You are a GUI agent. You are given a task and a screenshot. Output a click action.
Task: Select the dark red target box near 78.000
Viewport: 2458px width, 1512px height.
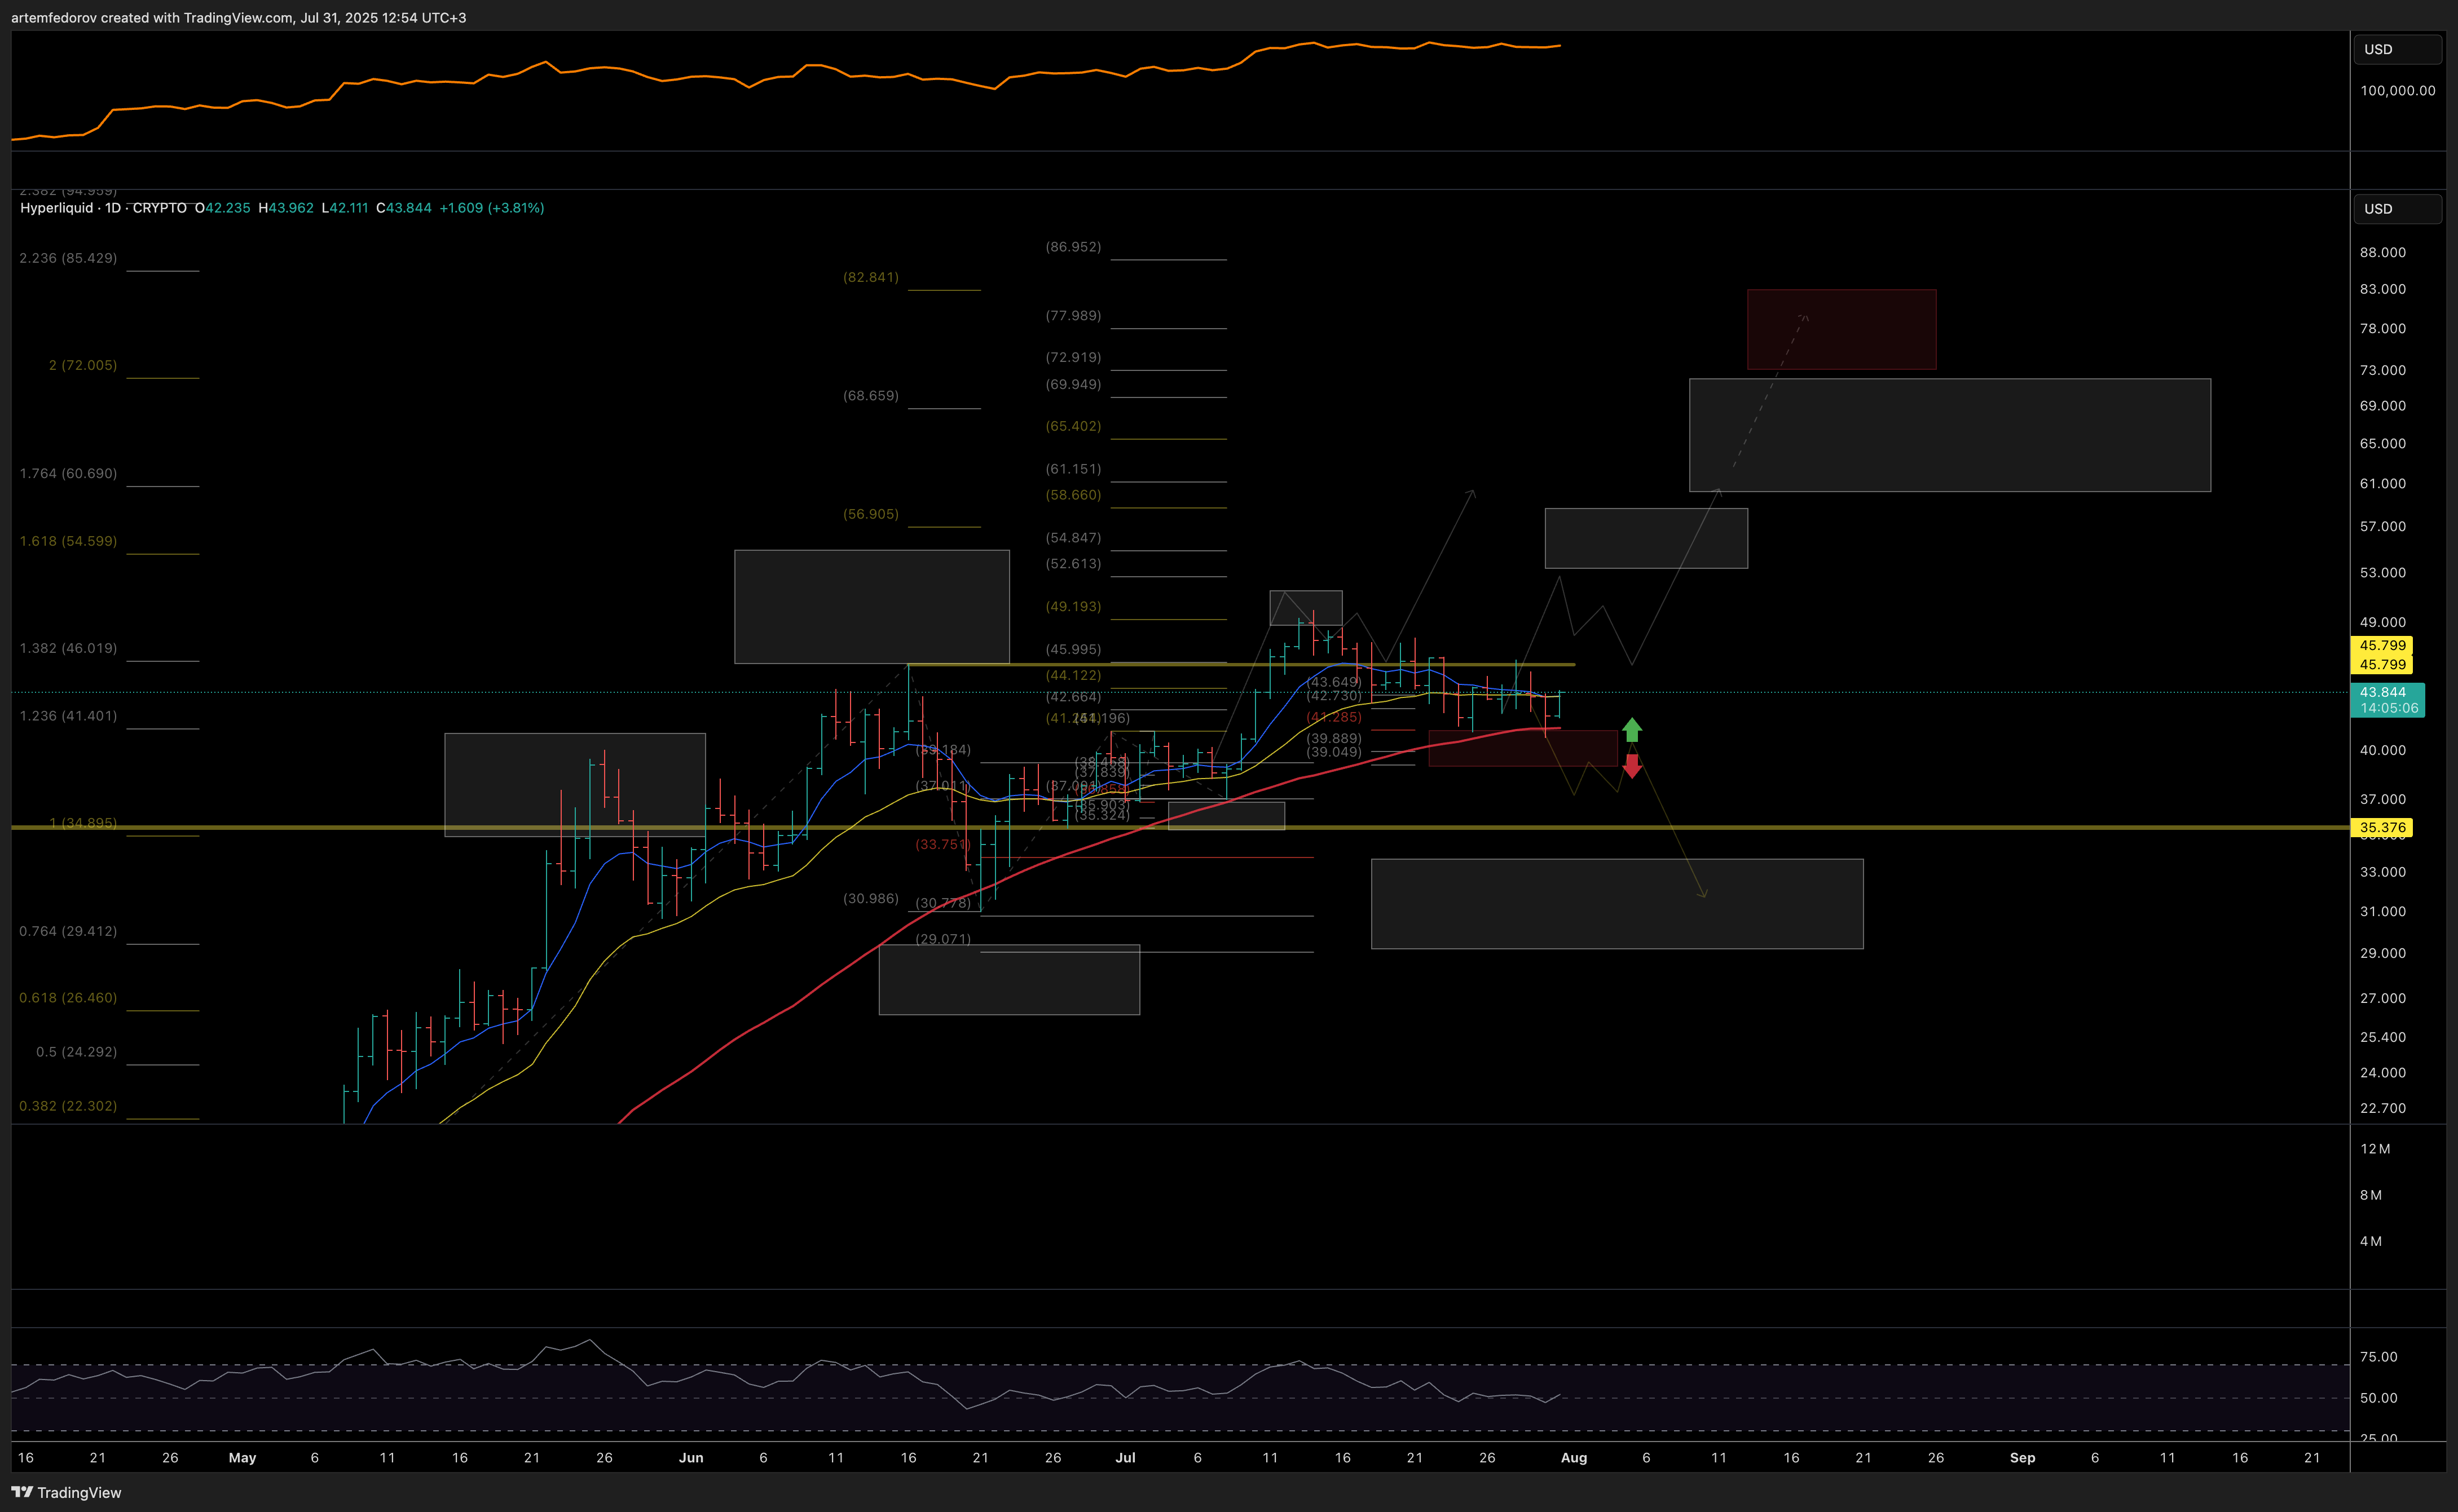point(1842,329)
